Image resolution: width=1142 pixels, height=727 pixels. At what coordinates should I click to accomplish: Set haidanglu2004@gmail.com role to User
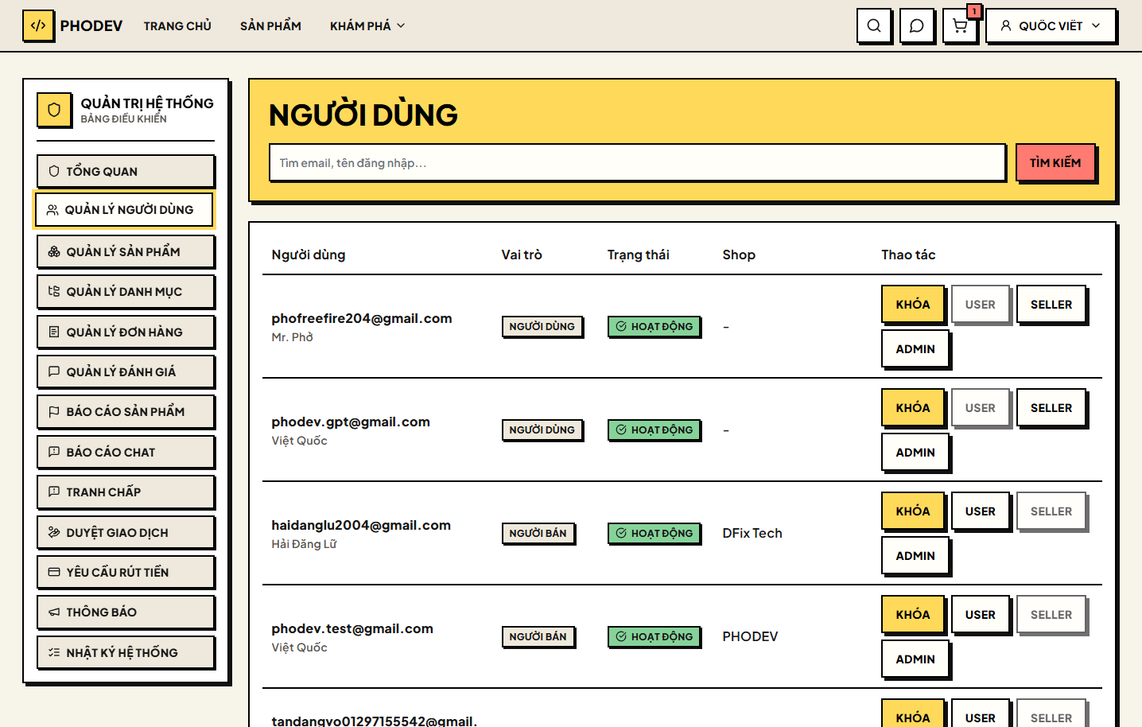point(981,511)
